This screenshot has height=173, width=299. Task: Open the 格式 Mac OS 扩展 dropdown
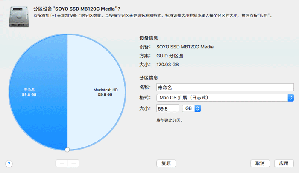click(225, 98)
